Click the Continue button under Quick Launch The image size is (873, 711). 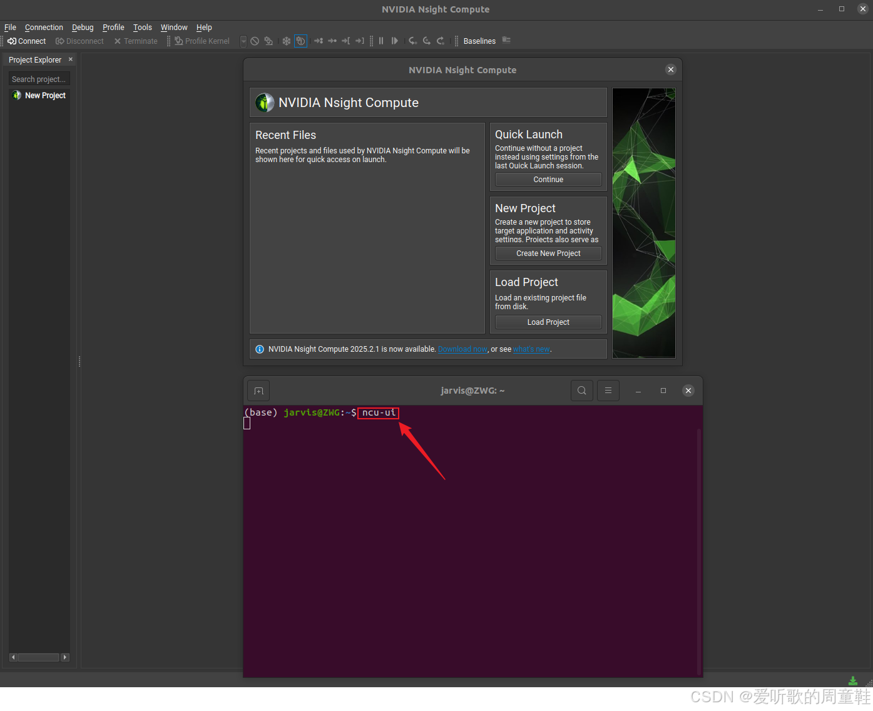coord(548,180)
